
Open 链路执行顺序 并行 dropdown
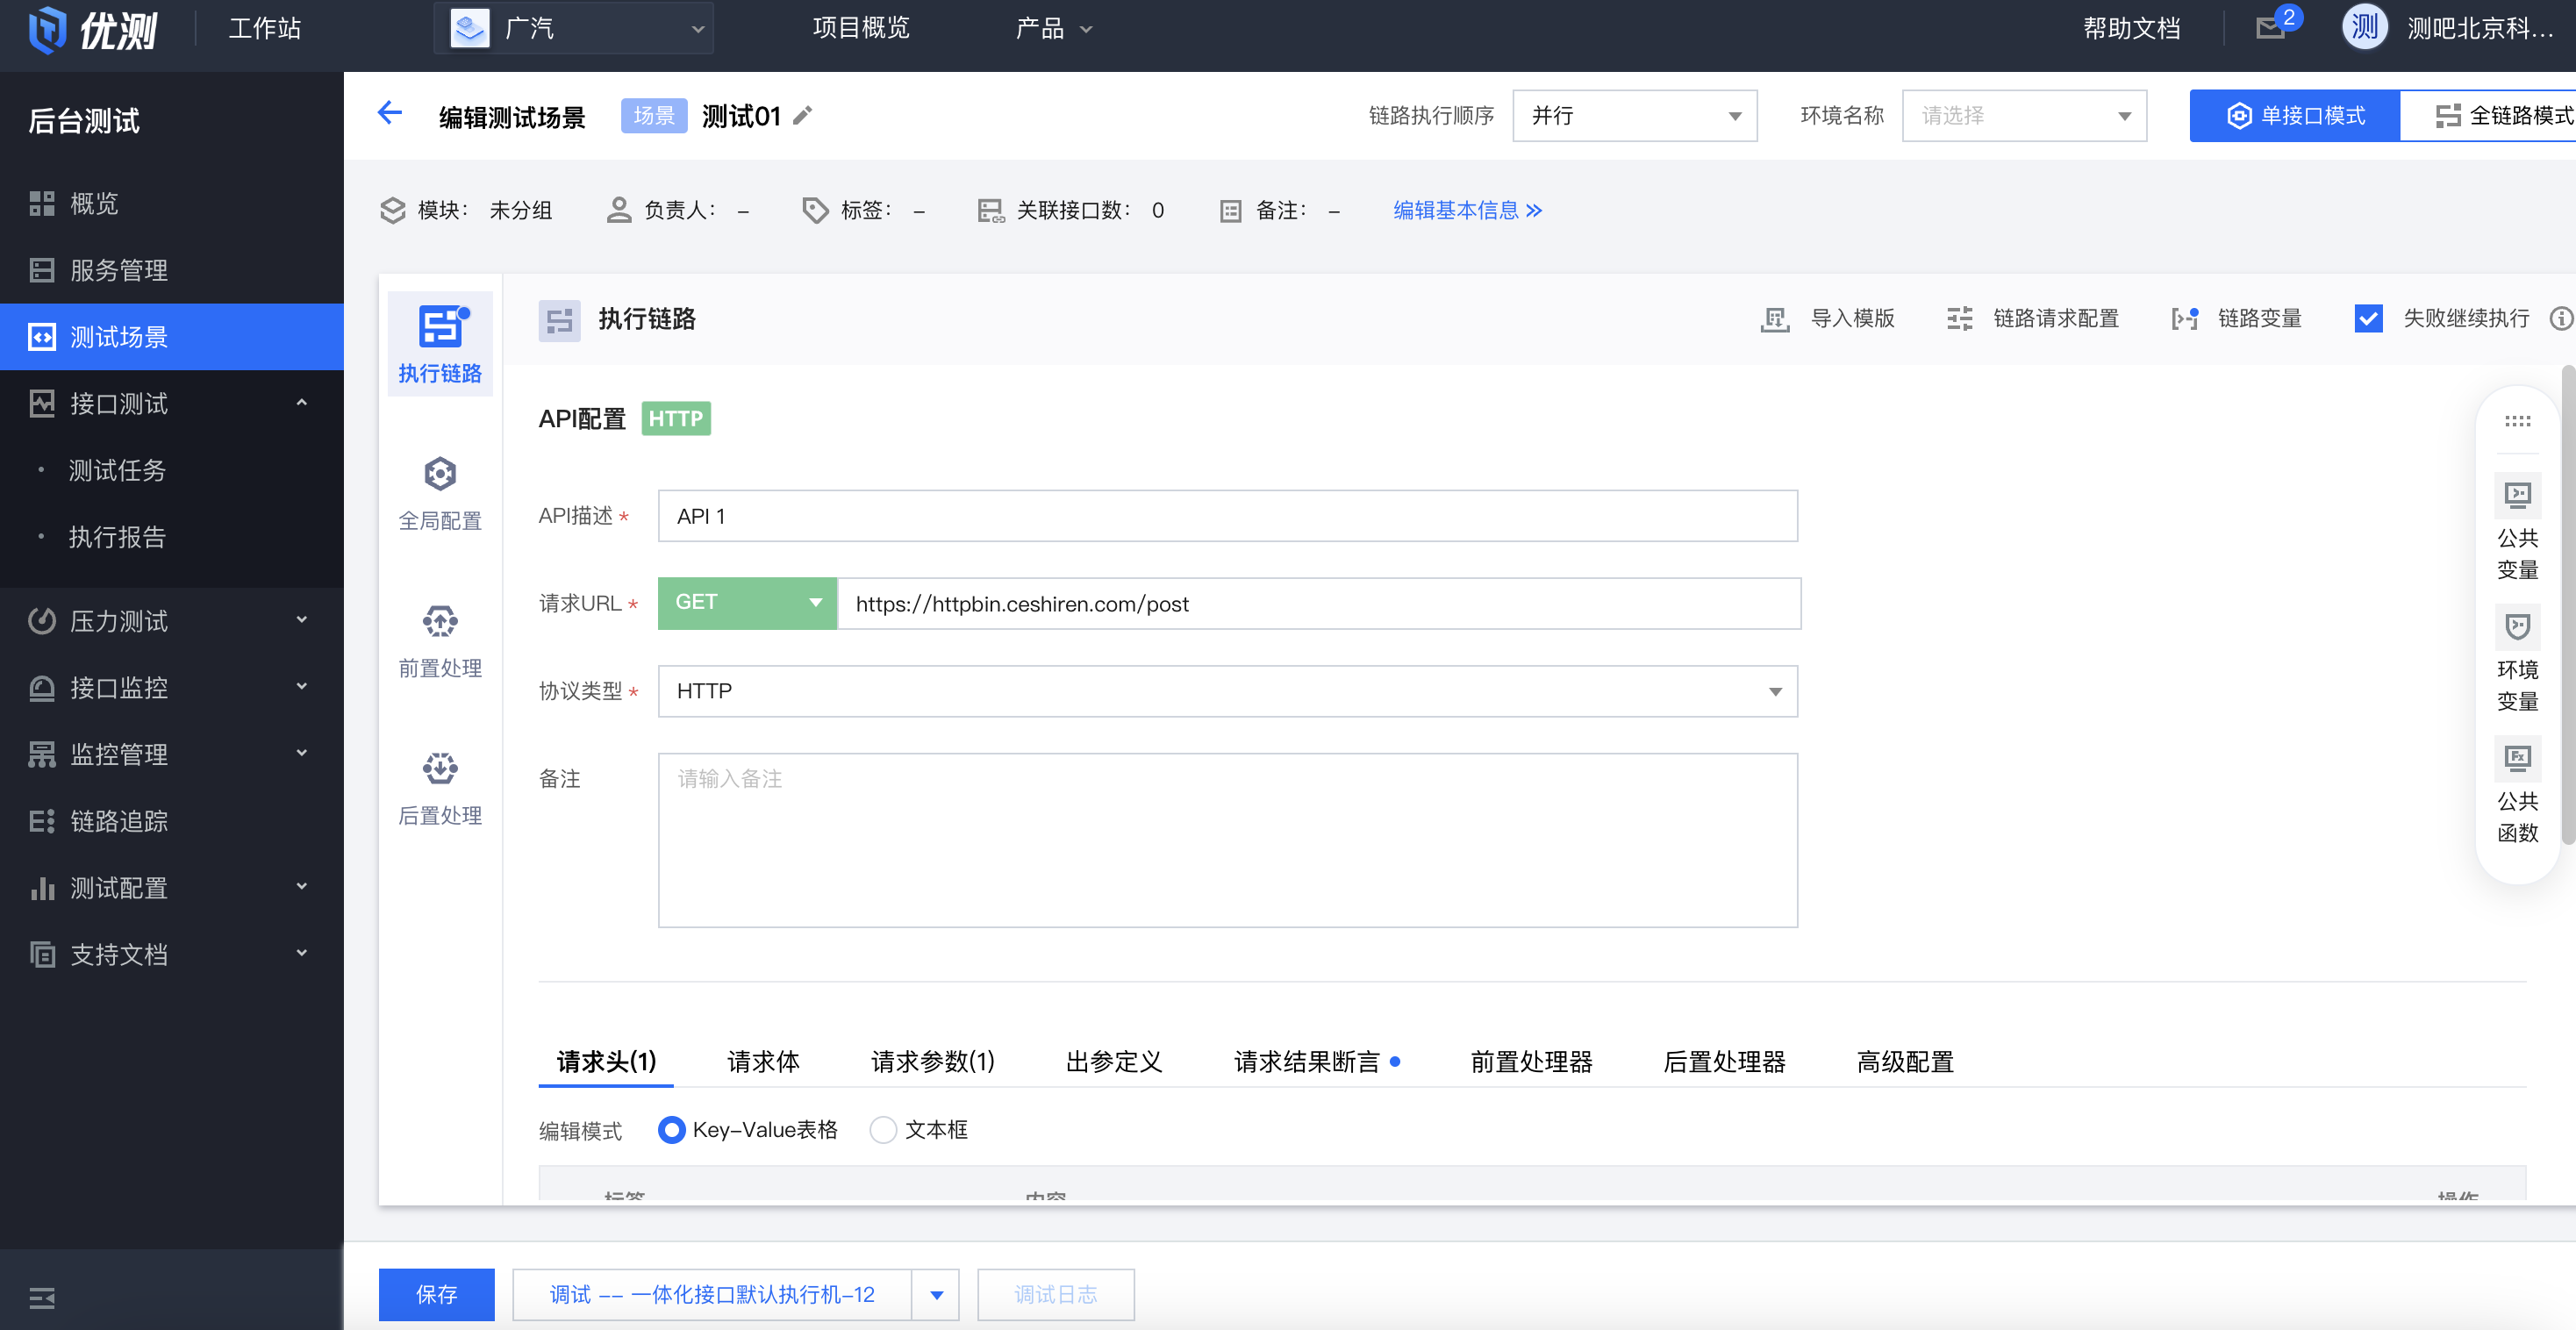click(x=1634, y=116)
